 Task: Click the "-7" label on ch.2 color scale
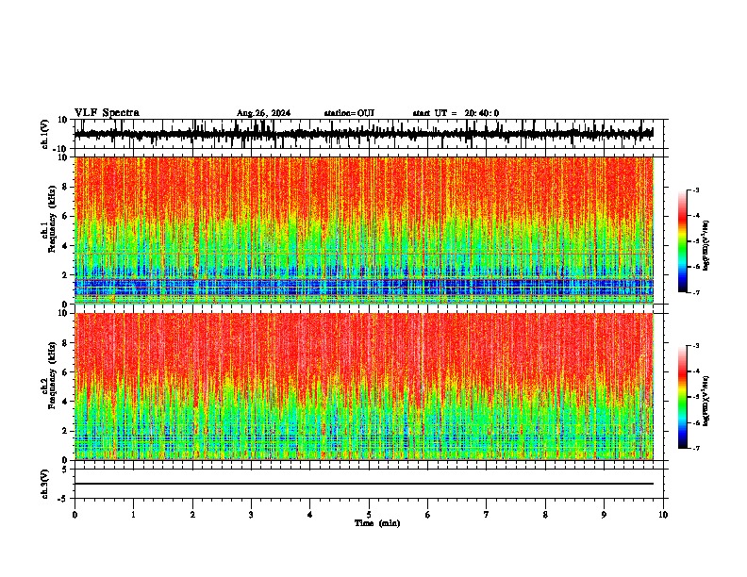click(x=696, y=448)
